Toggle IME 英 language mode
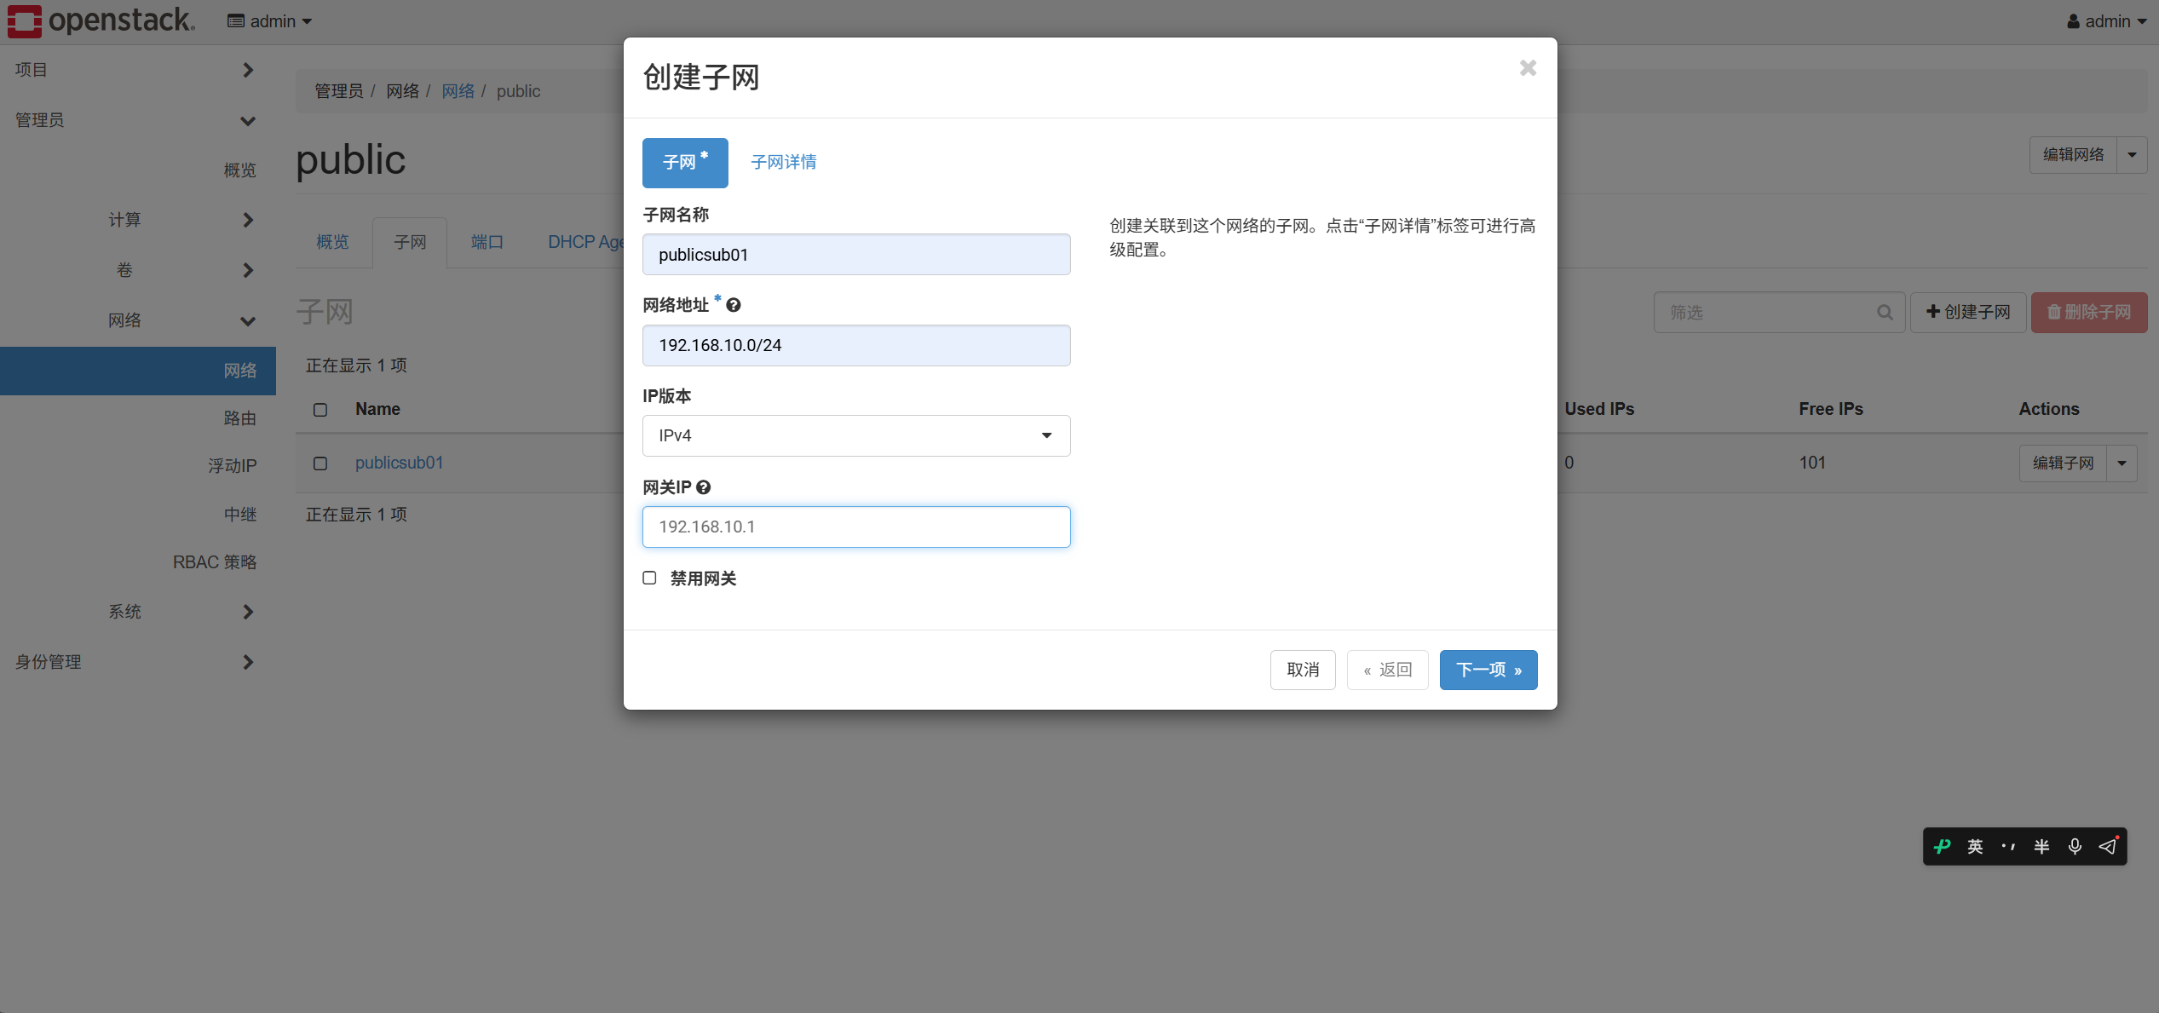Viewport: 2159px width, 1013px height. click(x=1975, y=846)
